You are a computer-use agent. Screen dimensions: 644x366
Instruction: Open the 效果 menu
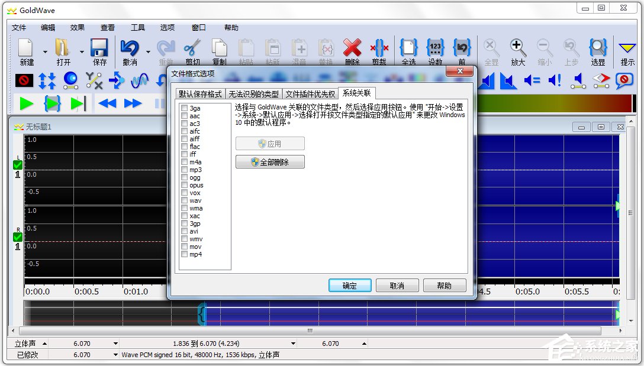pos(77,27)
